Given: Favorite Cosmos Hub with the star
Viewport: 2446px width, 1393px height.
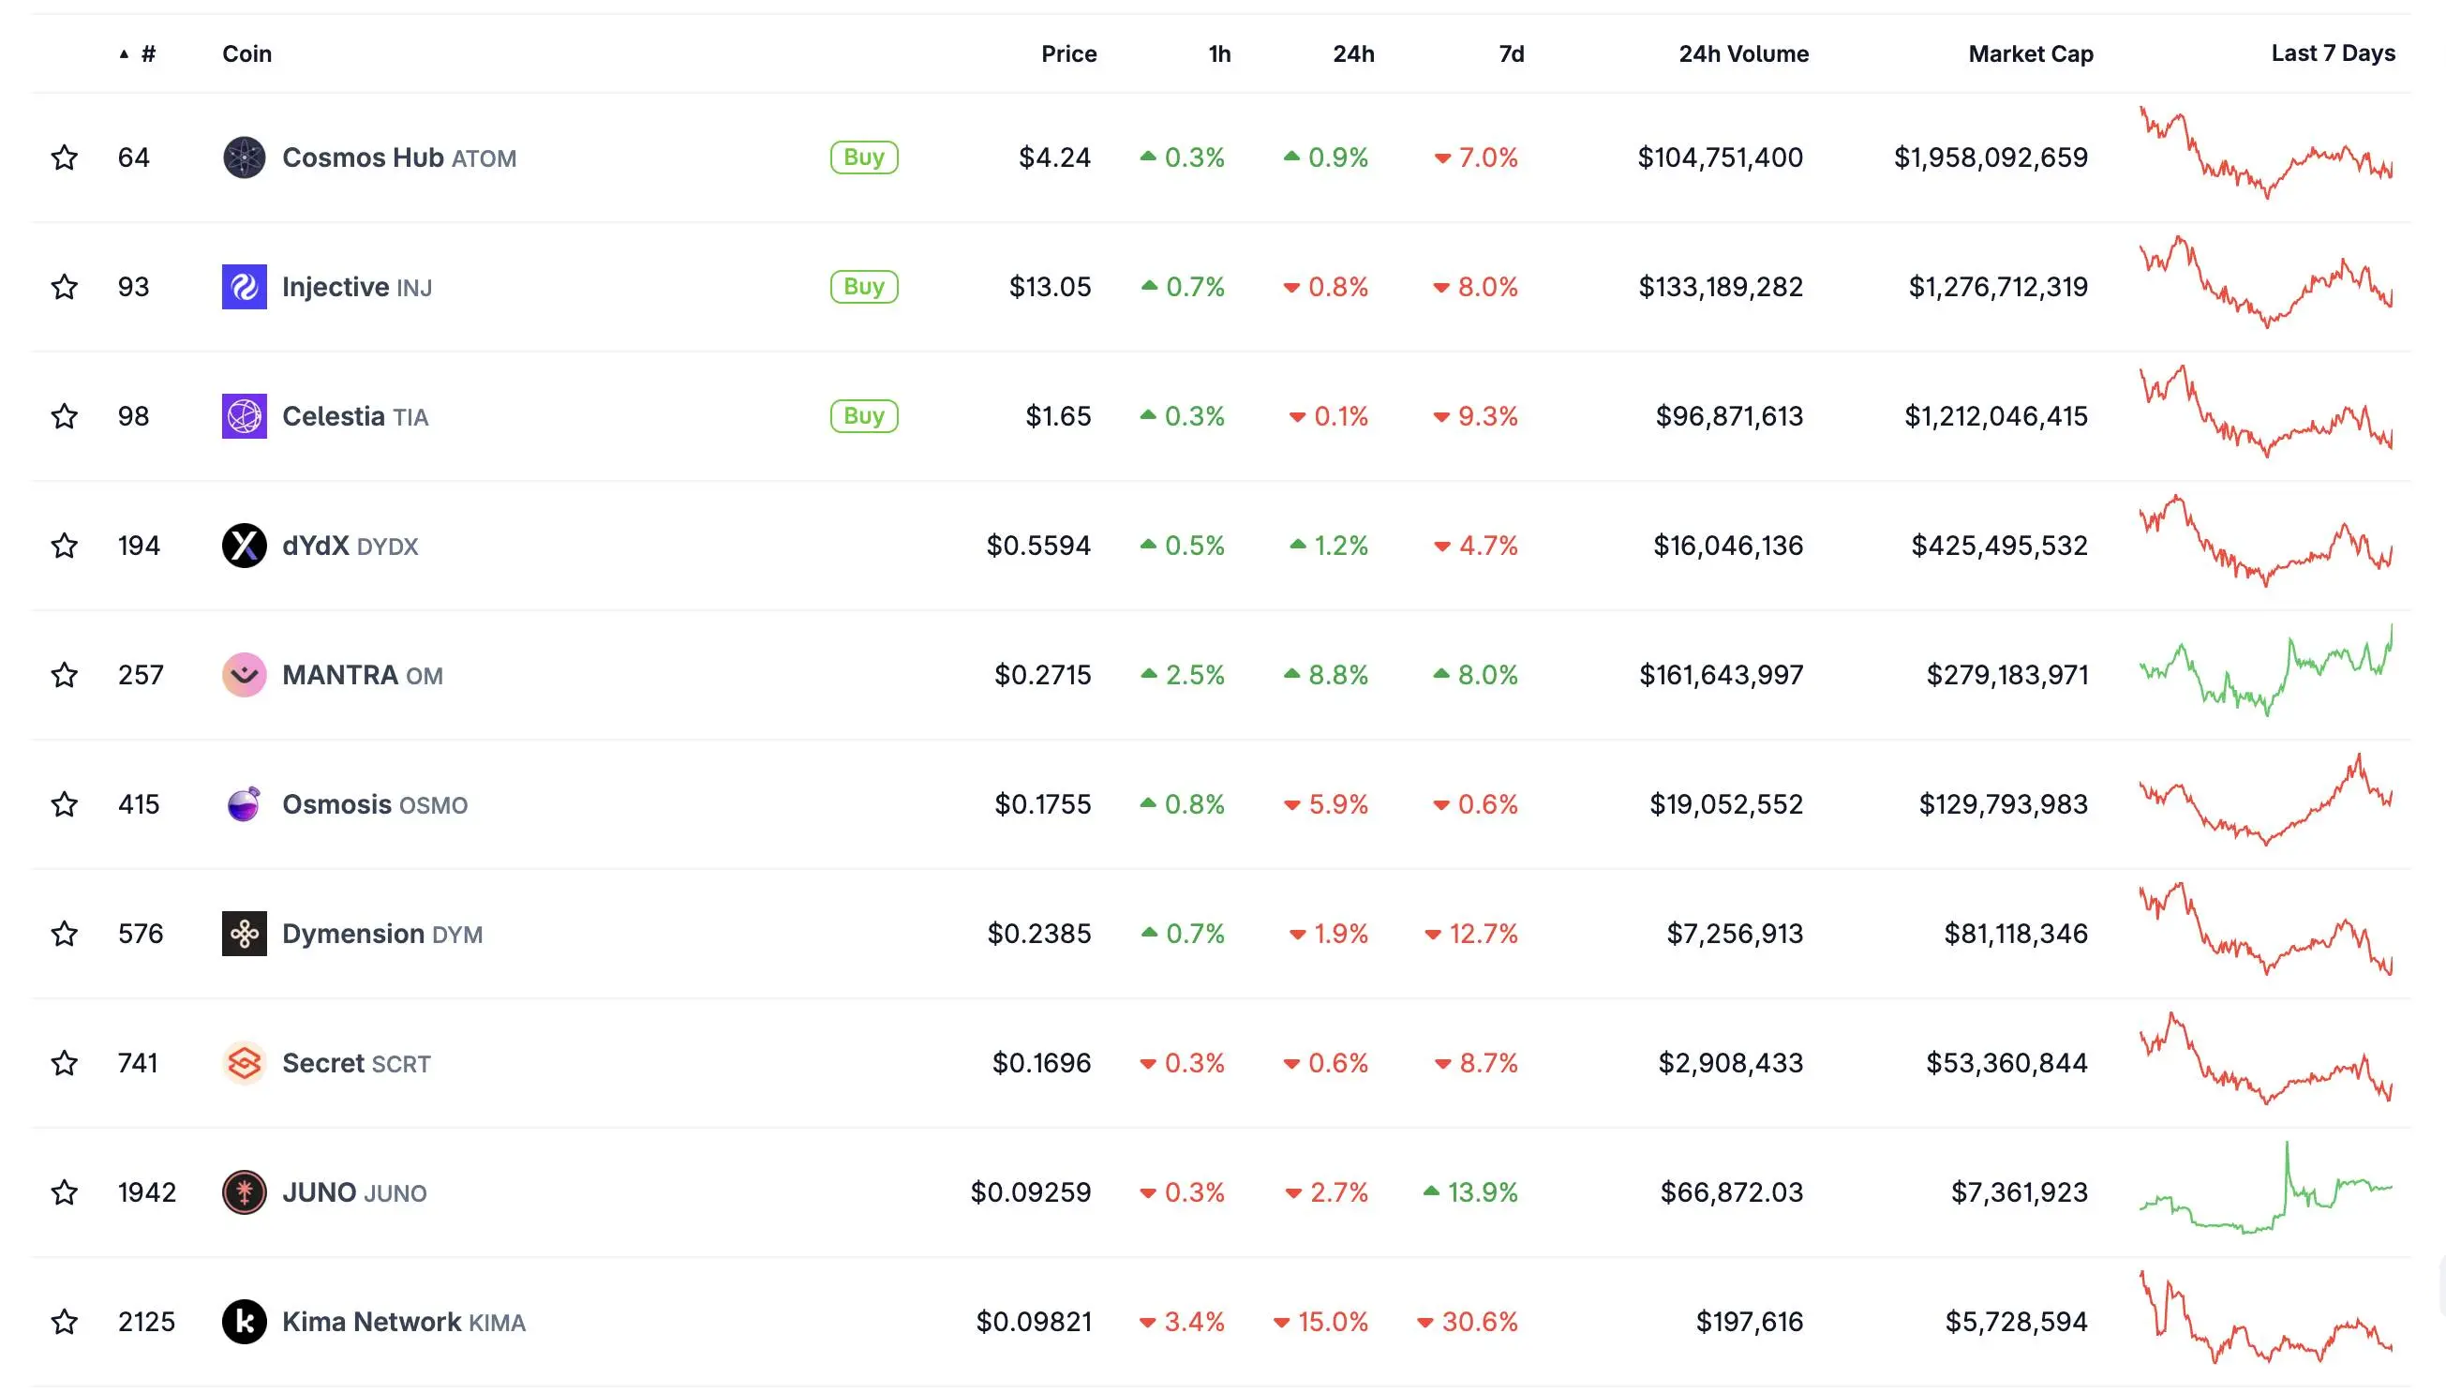Looking at the screenshot, I should (x=64, y=157).
